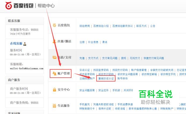Open the 转账到银行卡 link

87,109
